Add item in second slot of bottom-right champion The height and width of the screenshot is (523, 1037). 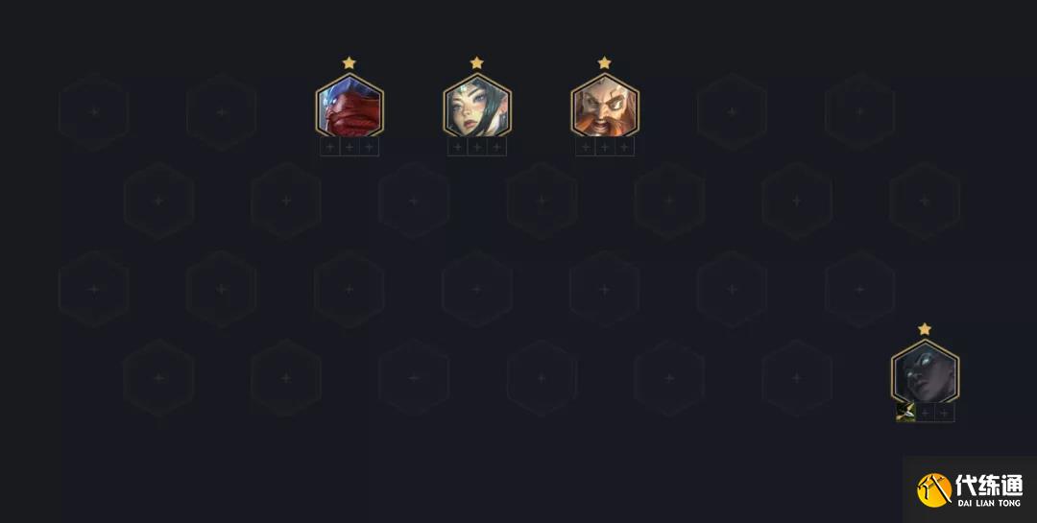click(926, 413)
